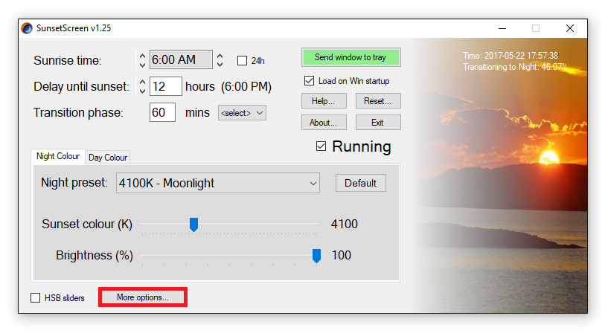This screenshot has height=336, width=608.
Task: Close the SunsetScreen window
Action: 569,28
